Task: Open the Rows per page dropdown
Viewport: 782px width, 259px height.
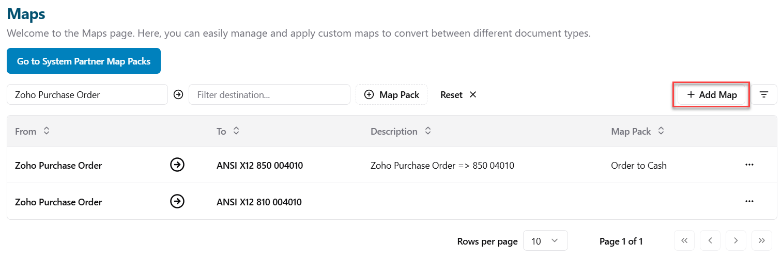Action: click(545, 241)
